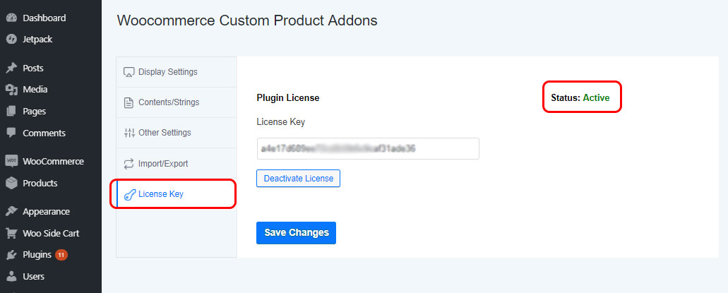
Task: Click the Deactivate License button
Action: tap(299, 179)
